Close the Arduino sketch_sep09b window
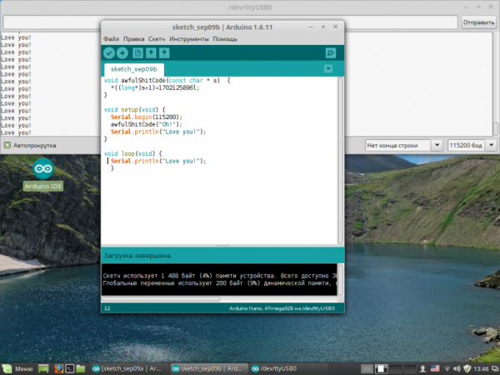 click(336, 27)
